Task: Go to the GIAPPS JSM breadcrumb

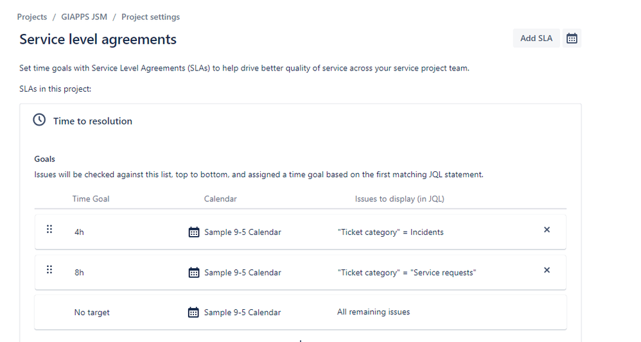Action: [84, 17]
